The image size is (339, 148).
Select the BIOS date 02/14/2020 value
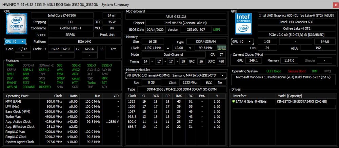pos(156,30)
